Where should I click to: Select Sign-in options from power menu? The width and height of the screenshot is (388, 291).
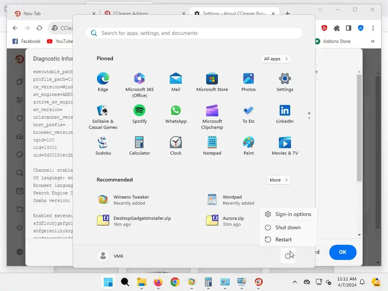(x=288, y=214)
